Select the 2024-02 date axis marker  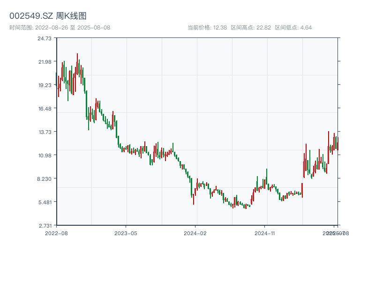(195, 233)
